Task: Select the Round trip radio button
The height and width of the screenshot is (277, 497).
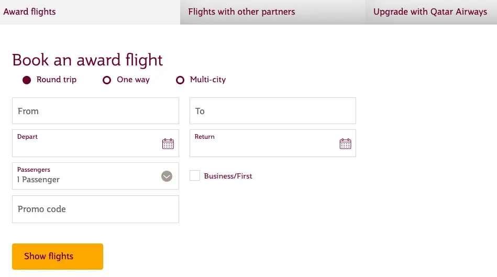Action: click(x=27, y=80)
